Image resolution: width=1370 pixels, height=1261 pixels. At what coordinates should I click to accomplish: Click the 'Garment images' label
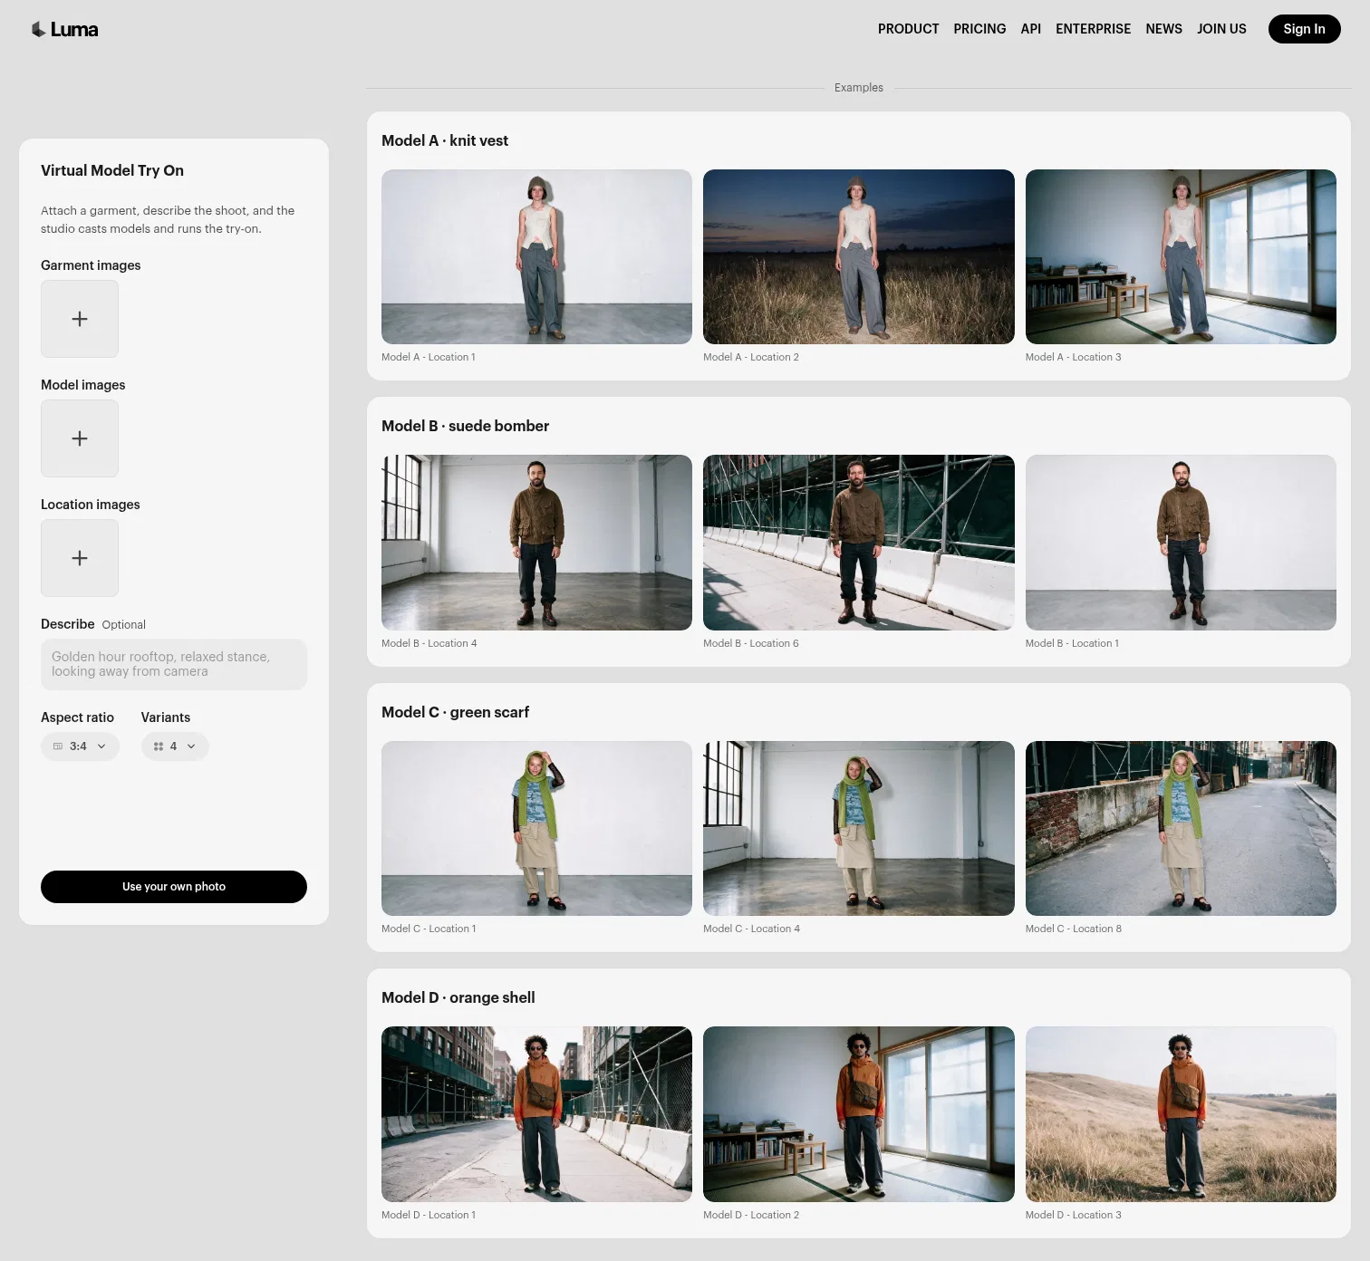(91, 265)
